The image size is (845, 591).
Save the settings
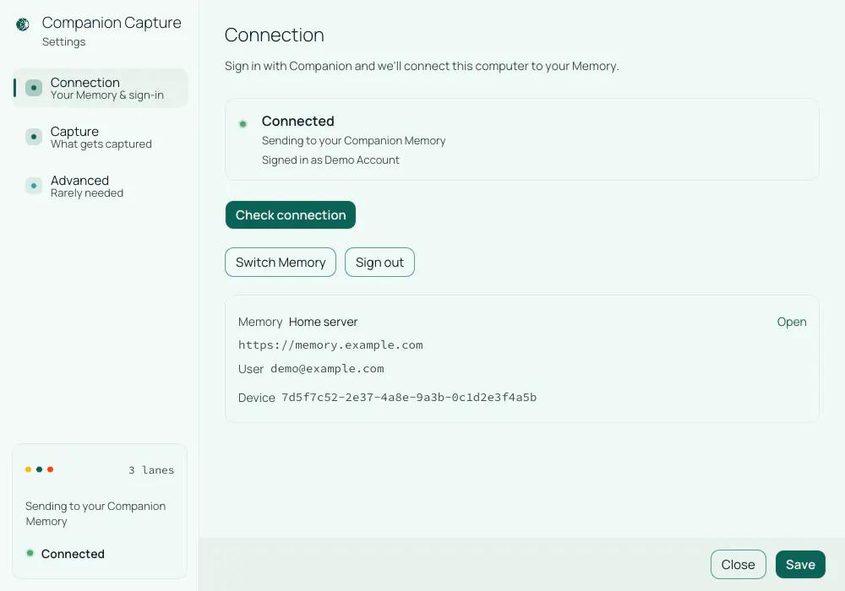pos(800,564)
